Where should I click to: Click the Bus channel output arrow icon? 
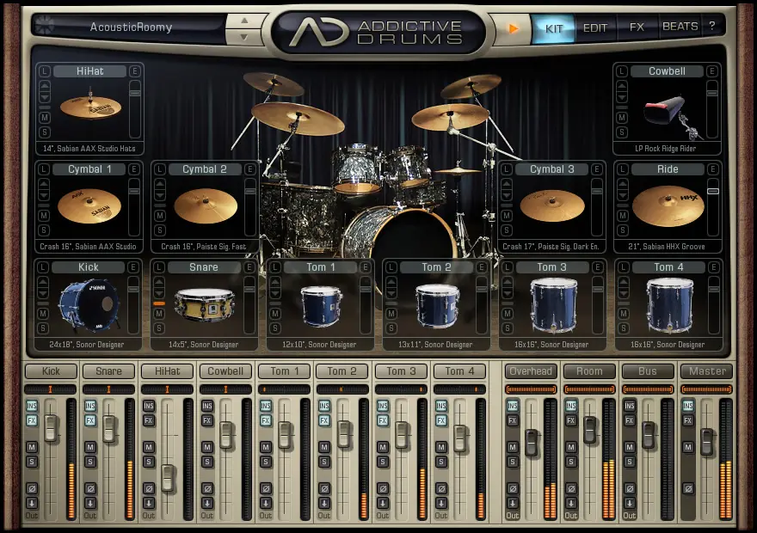tap(630, 503)
